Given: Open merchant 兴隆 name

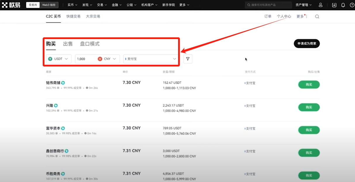Looking at the screenshot, I should click(x=50, y=106).
